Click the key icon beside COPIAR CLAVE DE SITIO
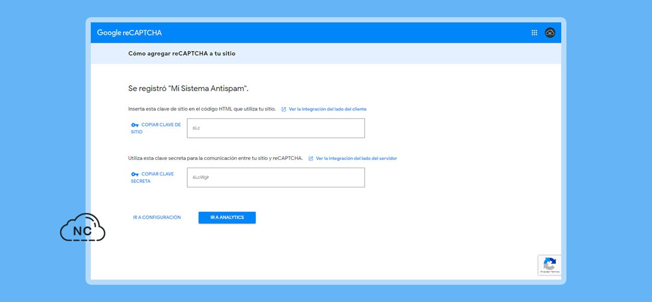 coord(135,125)
